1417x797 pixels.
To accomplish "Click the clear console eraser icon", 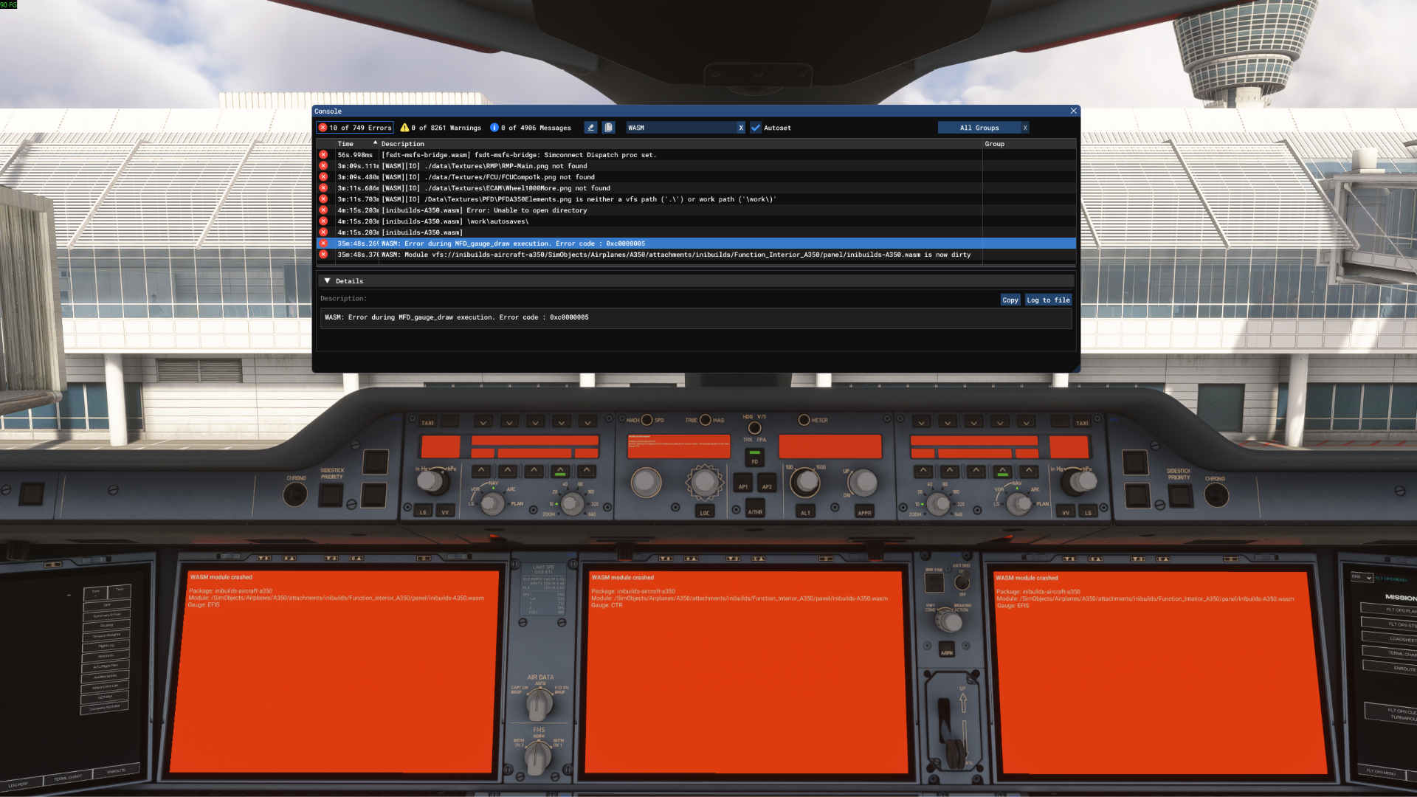I will click(590, 128).
